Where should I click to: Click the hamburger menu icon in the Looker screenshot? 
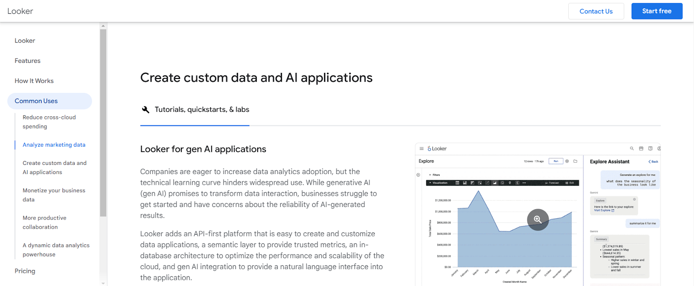(x=422, y=148)
